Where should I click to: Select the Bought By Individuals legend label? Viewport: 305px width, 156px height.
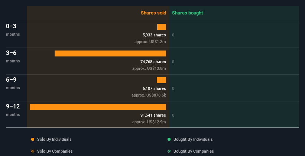(x=193, y=139)
